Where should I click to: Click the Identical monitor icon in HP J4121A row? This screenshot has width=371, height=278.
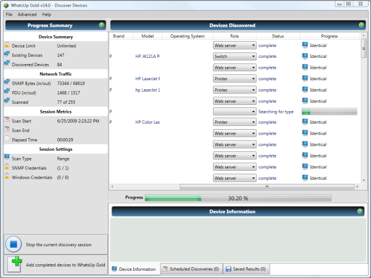(305, 57)
